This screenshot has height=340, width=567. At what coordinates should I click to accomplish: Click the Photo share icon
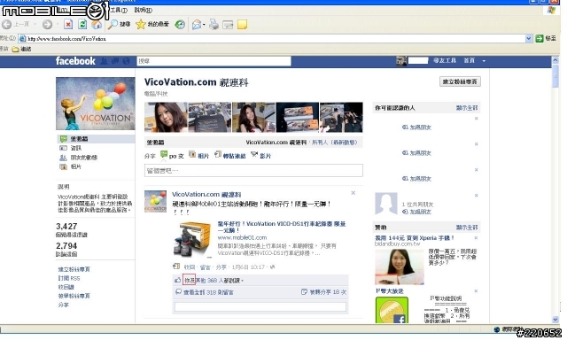click(192, 155)
